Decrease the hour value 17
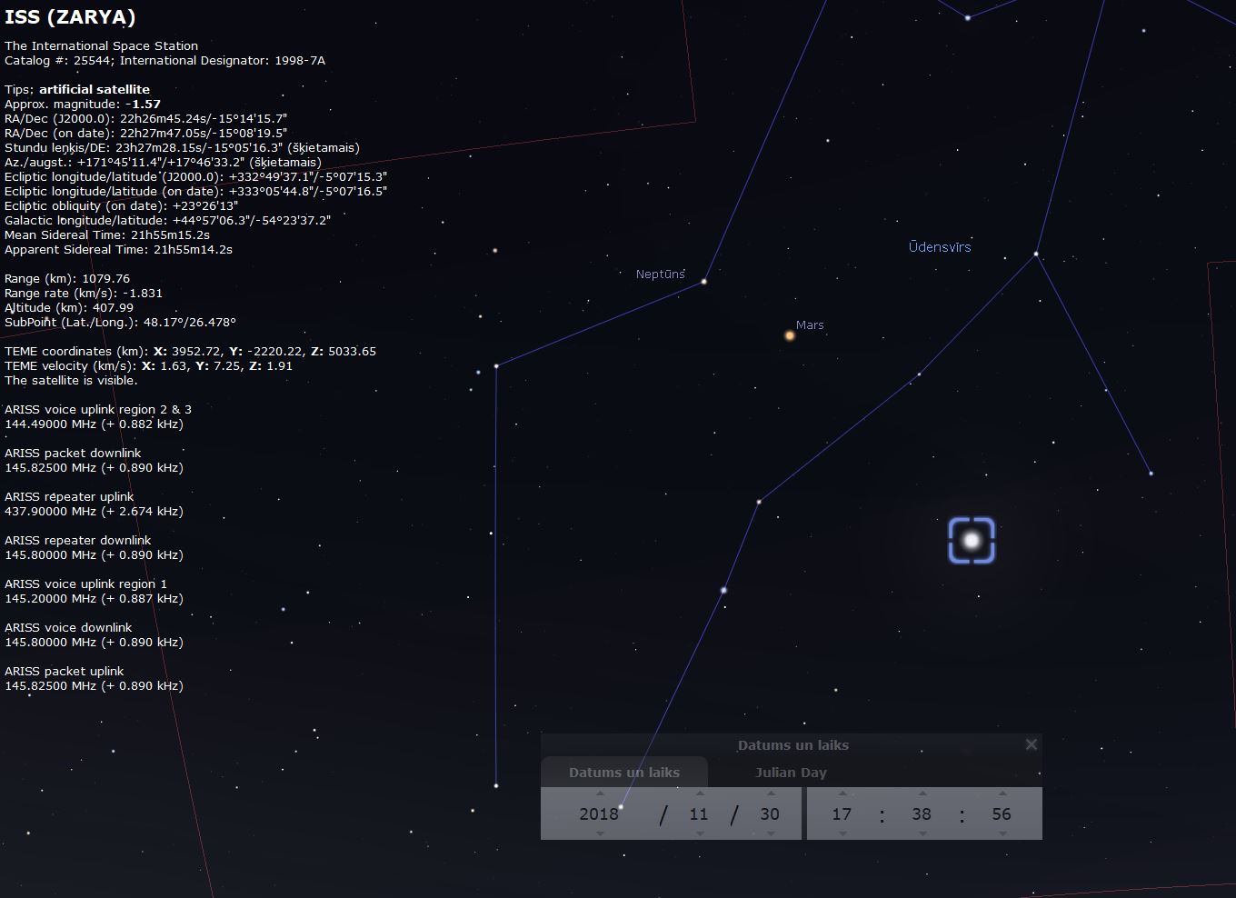This screenshot has height=898, width=1236. click(842, 833)
